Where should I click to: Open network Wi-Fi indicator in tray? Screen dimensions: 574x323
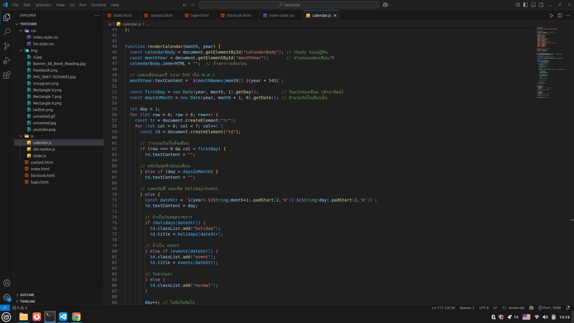click(x=537, y=317)
